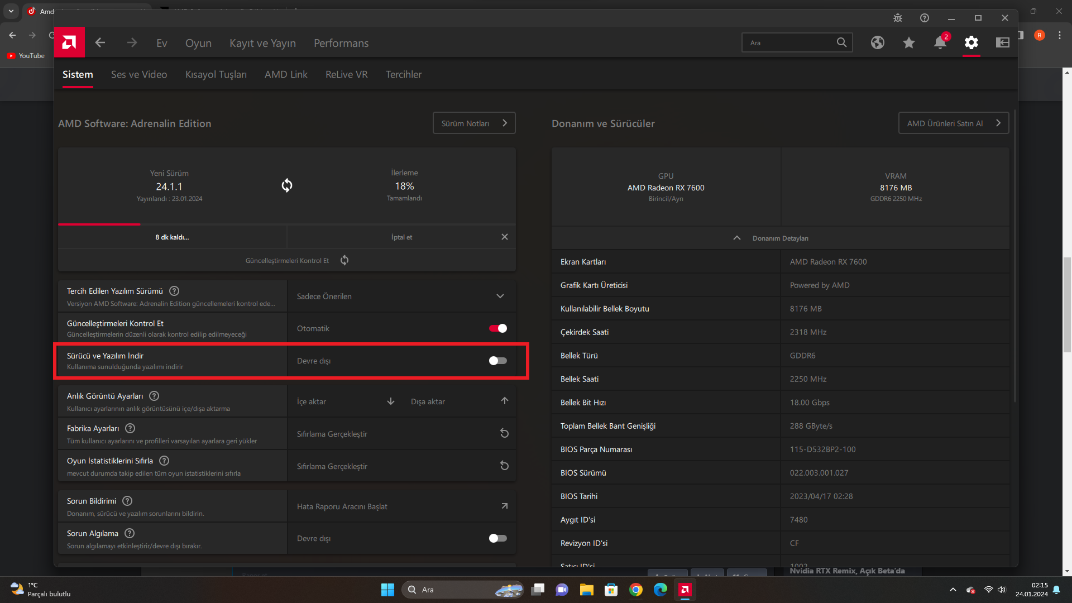This screenshot has height=603, width=1072.
Task: Open the help question mark in title bar
Action: tap(925, 18)
